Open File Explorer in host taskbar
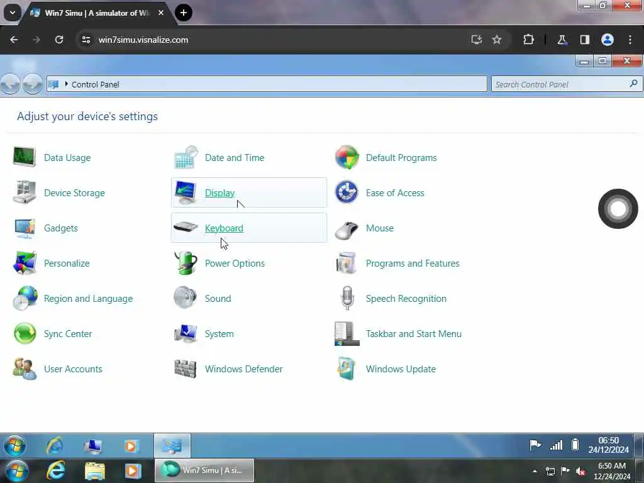644x483 pixels. 94,470
